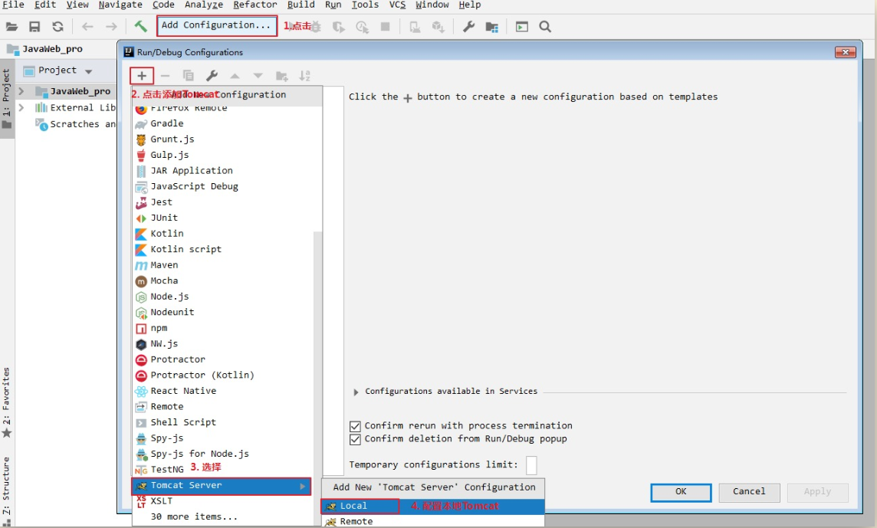Open the Build menu

click(301, 5)
